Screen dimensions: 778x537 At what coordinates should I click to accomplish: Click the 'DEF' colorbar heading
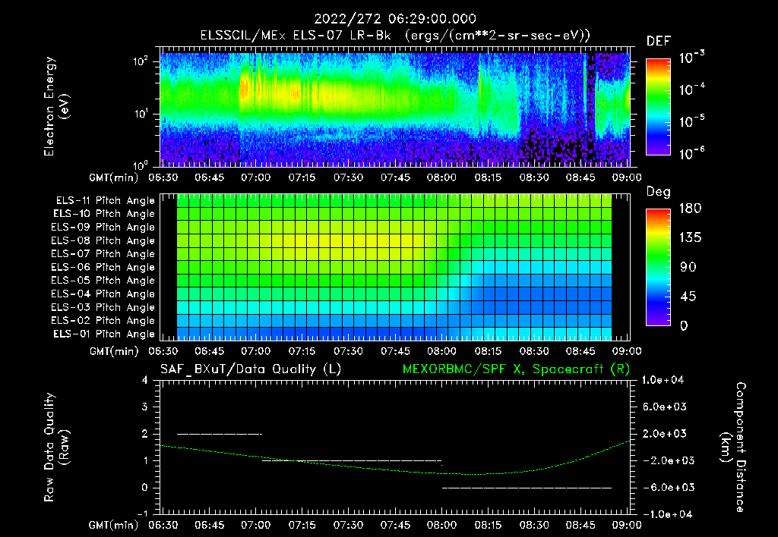[659, 42]
